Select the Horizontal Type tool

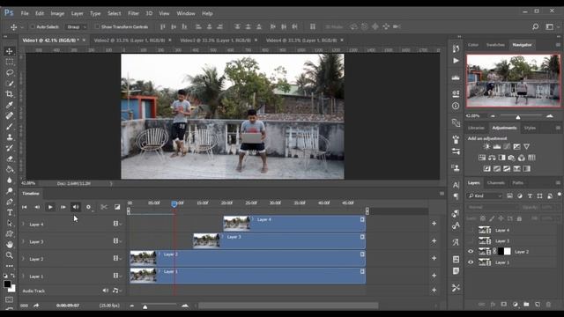[x=10, y=212]
